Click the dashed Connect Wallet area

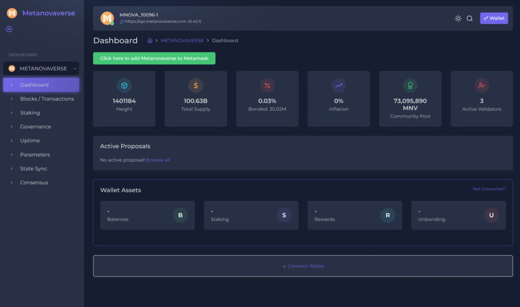pyautogui.click(x=303, y=266)
